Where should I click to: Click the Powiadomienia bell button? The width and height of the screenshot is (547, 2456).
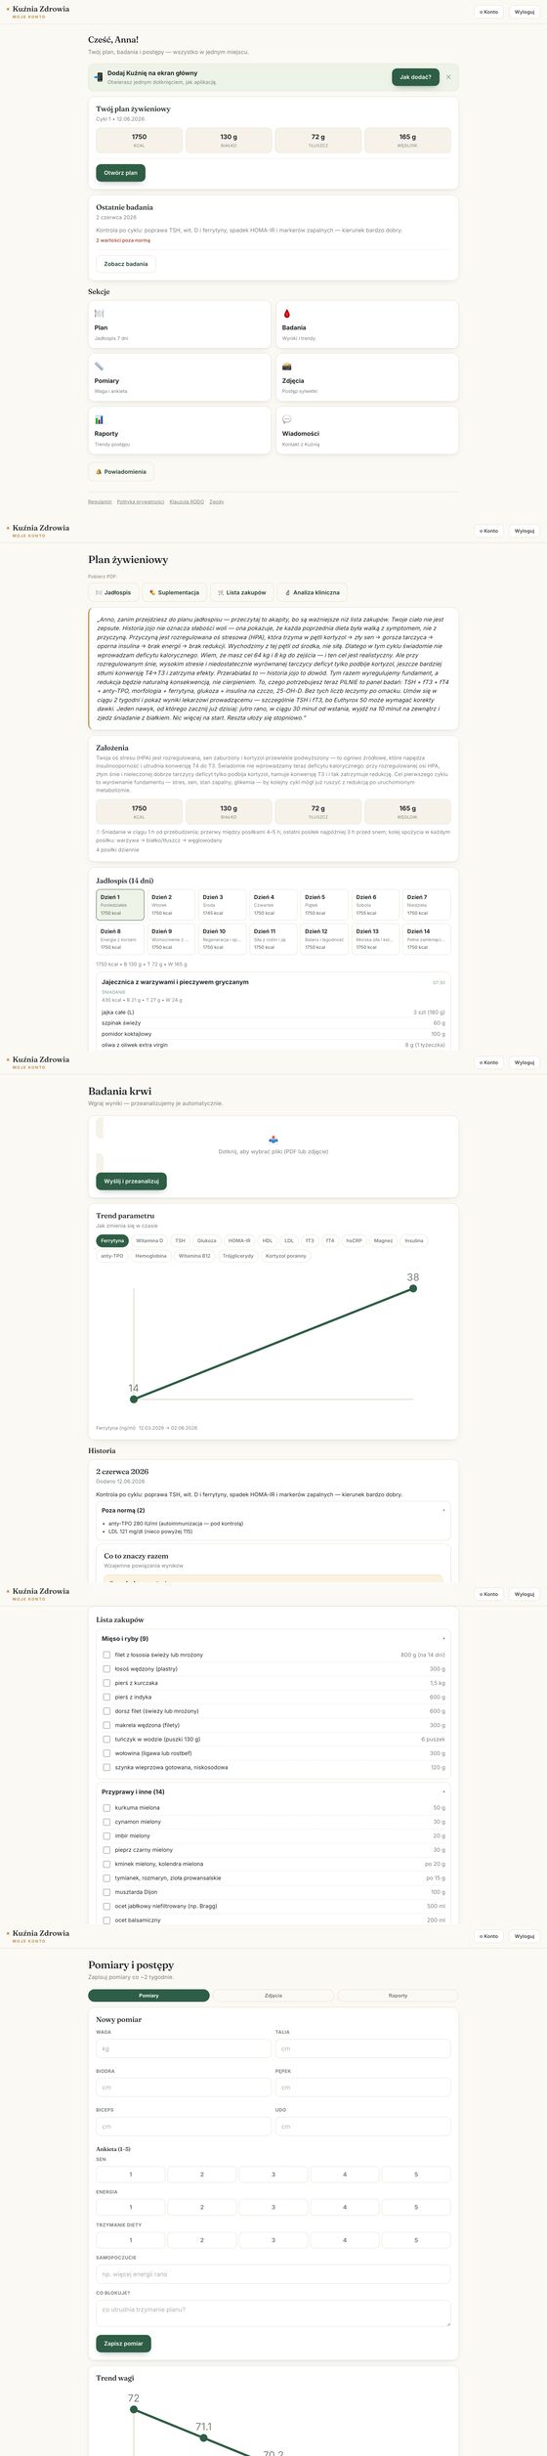pyautogui.click(x=121, y=471)
